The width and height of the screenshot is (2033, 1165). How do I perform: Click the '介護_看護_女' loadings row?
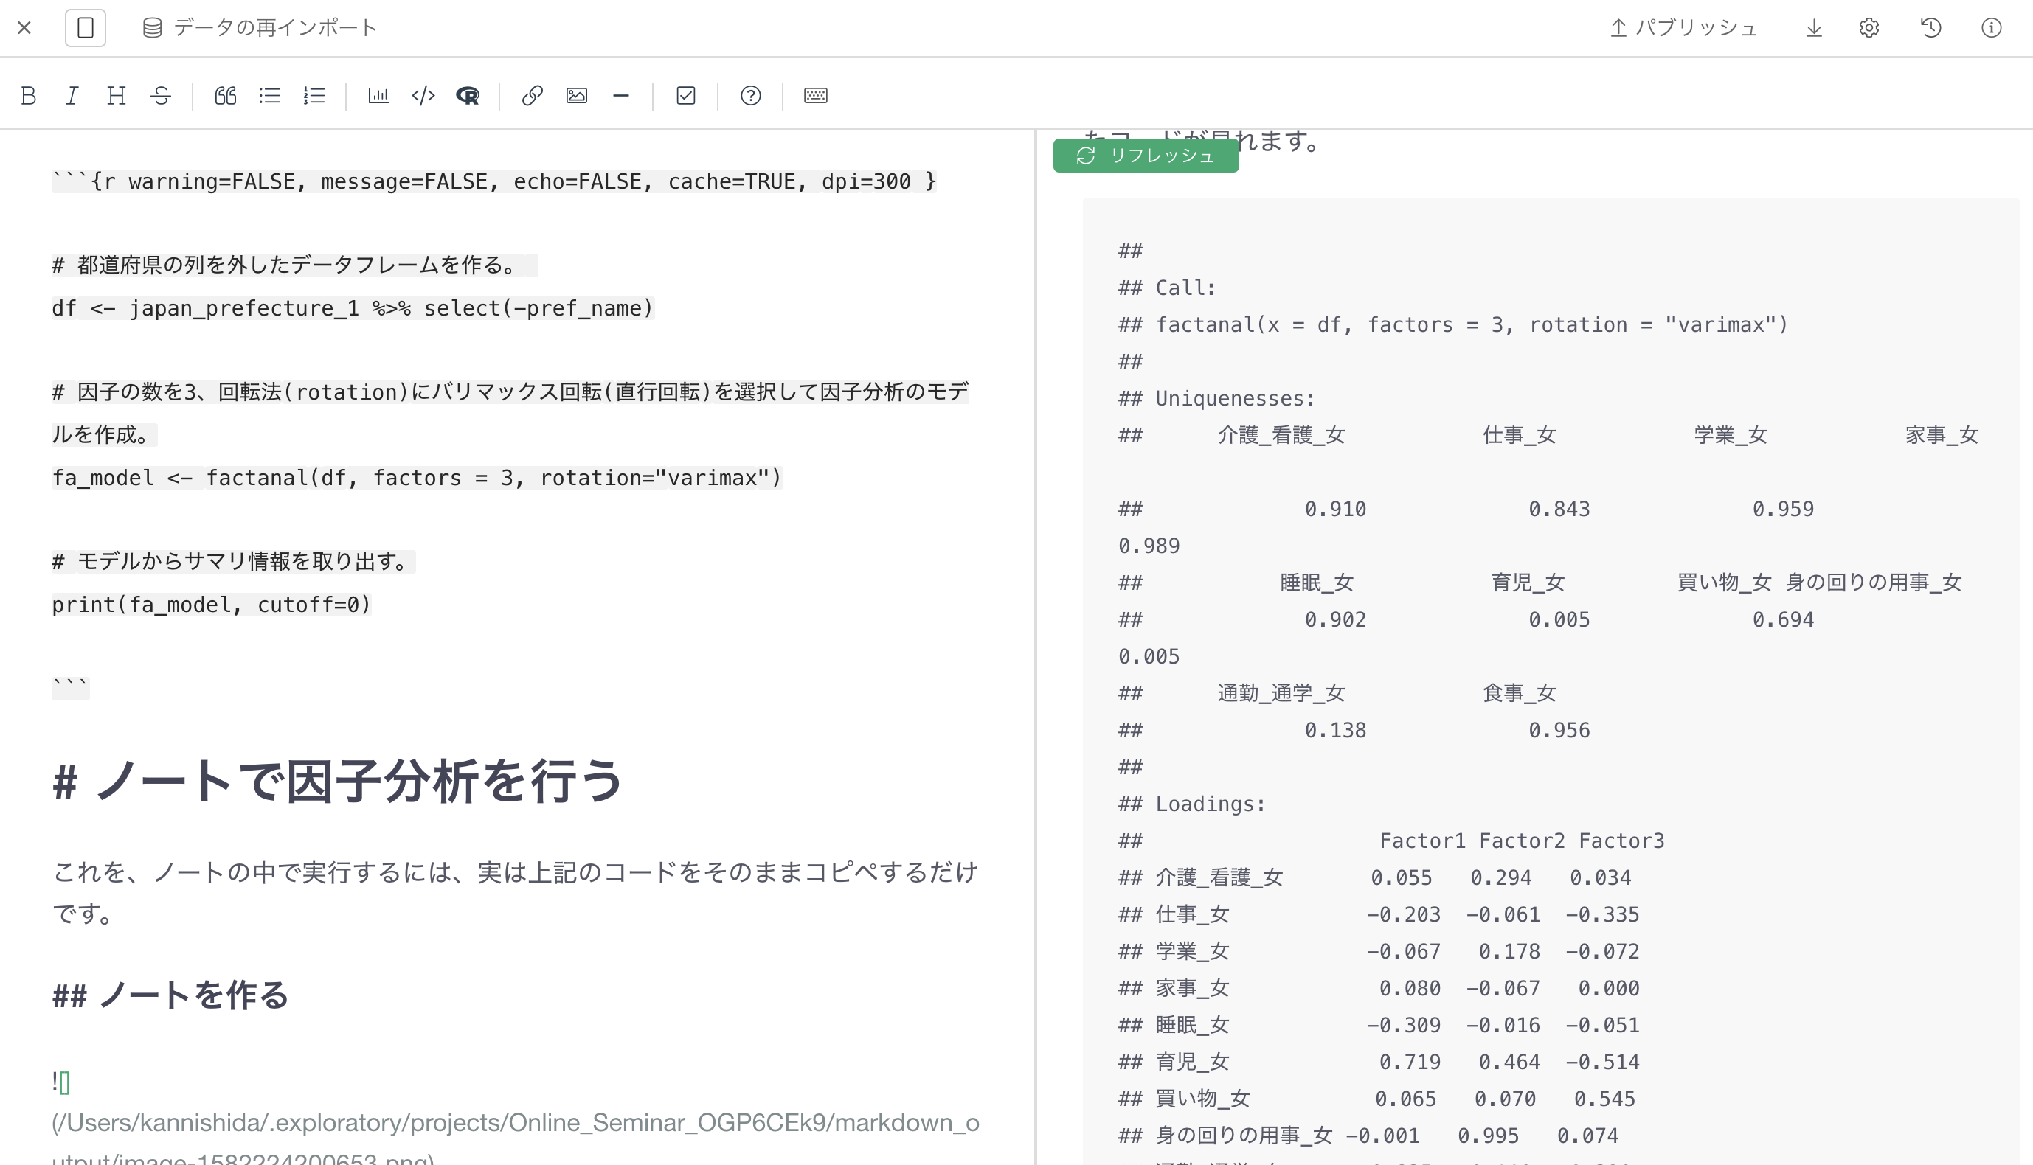tap(1375, 879)
